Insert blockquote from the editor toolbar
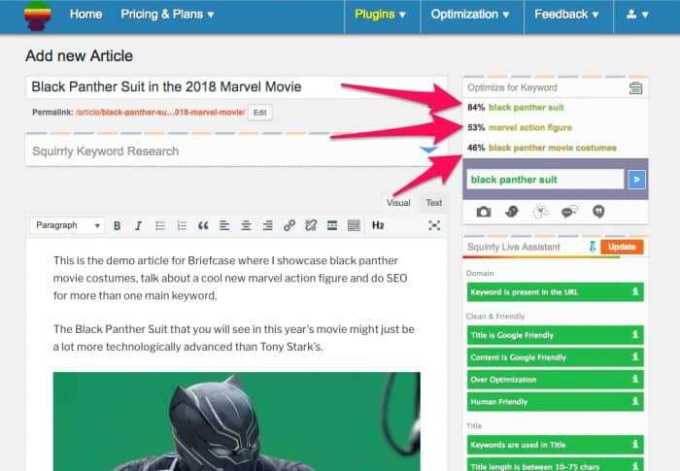 click(203, 225)
